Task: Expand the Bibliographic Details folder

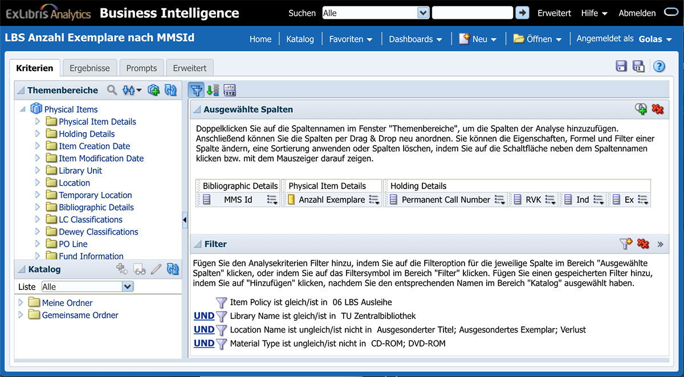Action: [x=38, y=207]
